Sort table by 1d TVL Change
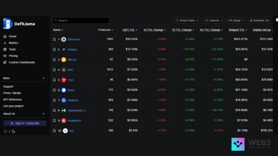 (x=154, y=30)
